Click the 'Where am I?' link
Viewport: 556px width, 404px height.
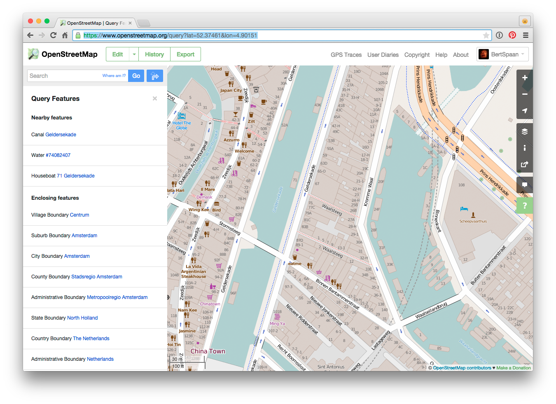click(x=114, y=76)
